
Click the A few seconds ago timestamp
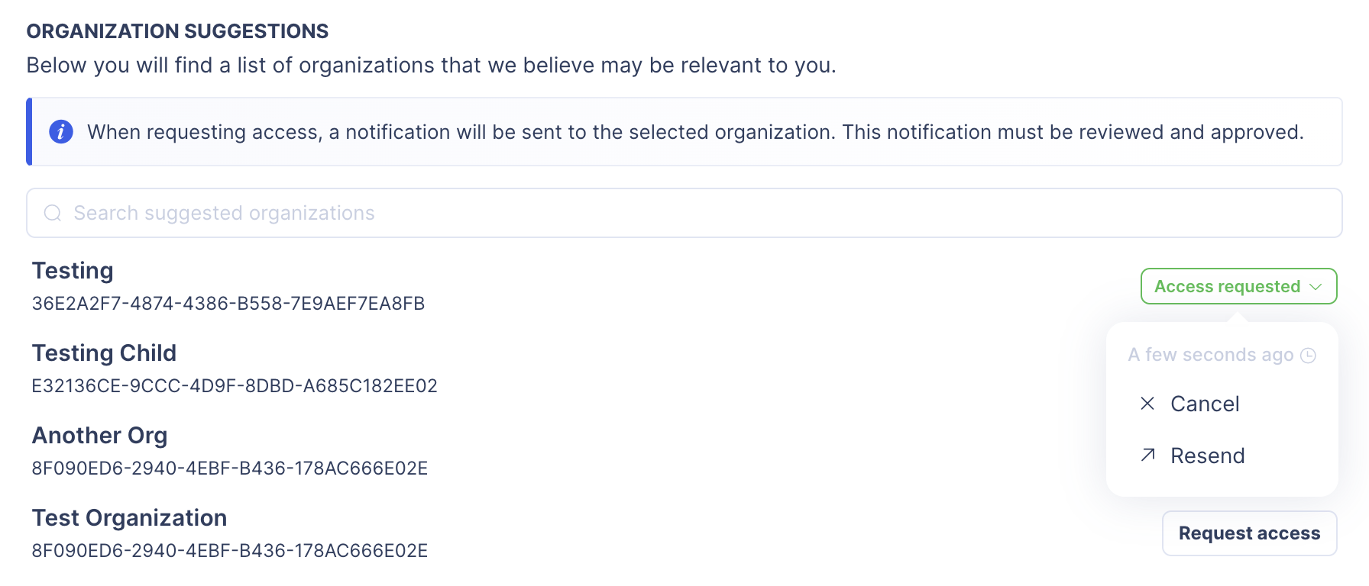click(x=1210, y=356)
